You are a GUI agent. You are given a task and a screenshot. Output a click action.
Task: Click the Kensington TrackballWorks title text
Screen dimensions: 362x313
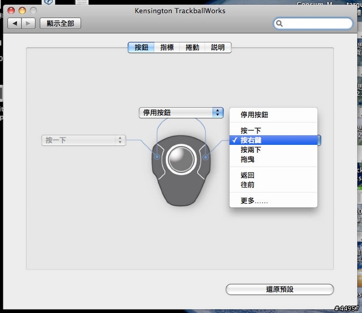click(180, 11)
